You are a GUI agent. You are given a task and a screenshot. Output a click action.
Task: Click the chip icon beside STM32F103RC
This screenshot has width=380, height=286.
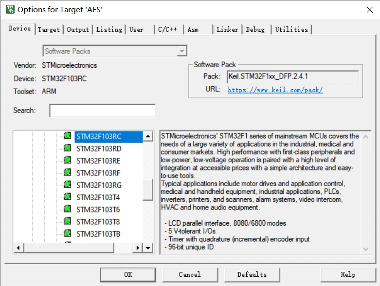pos(67,135)
